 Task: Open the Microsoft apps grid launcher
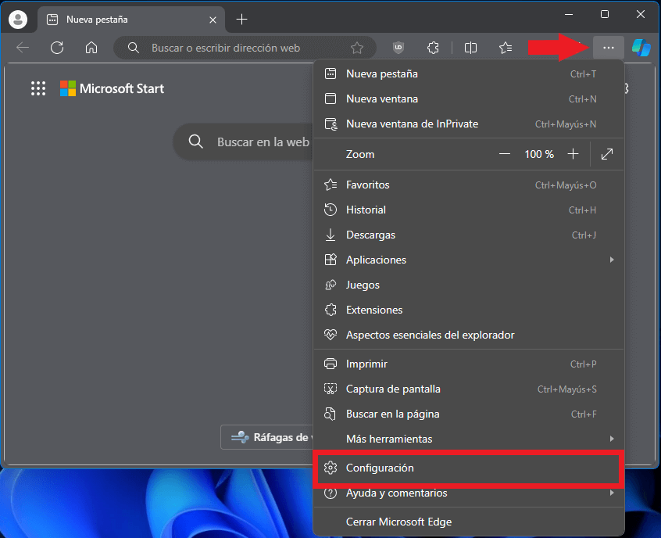[x=38, y=88]
